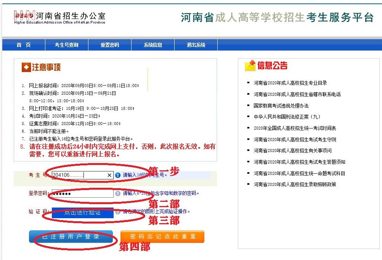
Task: Open the 系统信息 menu item
Action: click(153, 45)
